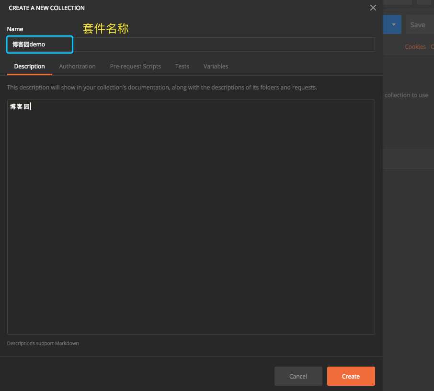The width and height of the screenshot is (434, 391).
Task: Create the new collection
Action: pos(351,376)
